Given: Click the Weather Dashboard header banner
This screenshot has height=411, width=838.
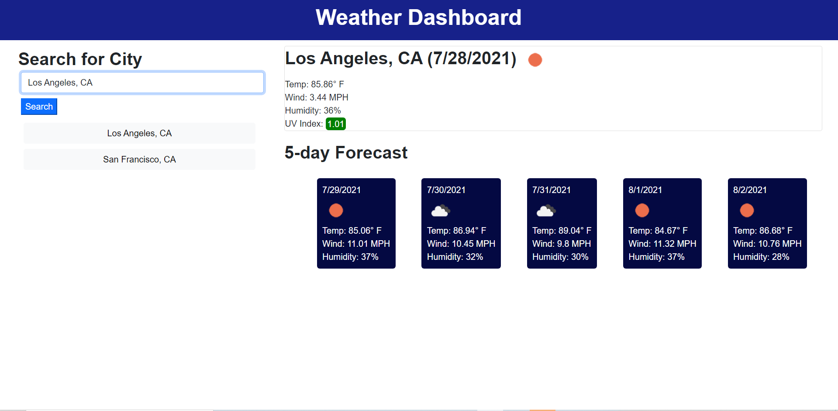Looking at the screenshot, I should point(419,17).
